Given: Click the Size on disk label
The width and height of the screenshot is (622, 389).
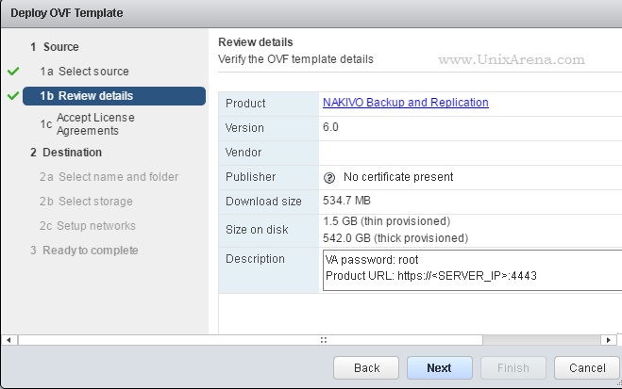Looking at the screenshot, I should click(257, 230).
